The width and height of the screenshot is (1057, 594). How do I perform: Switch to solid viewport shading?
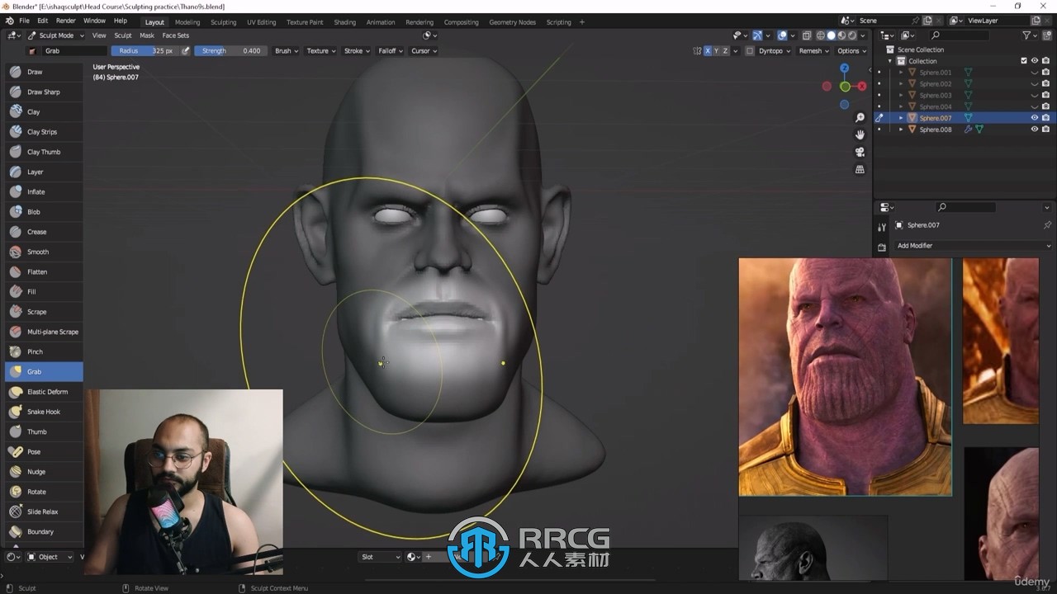832,35
